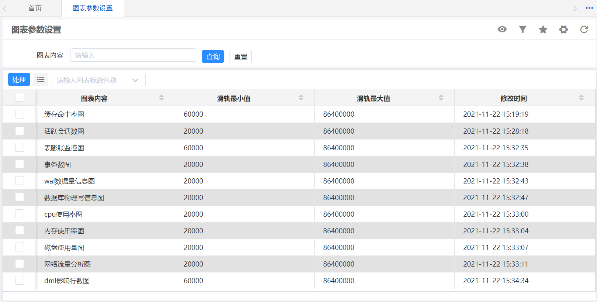Screen dimensions: 597x302
Task: Check the 表膨胀监控图 row checkbox
Action: coord(20,147)
